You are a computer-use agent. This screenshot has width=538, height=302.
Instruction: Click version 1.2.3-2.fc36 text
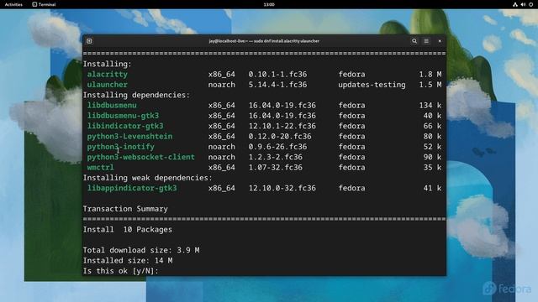coord(276,157)
